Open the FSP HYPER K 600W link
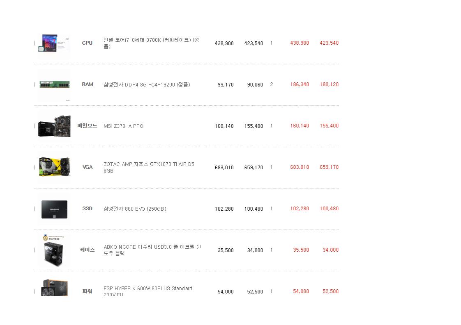The width and height of the screenshot is (461, 325). point(148,289)
